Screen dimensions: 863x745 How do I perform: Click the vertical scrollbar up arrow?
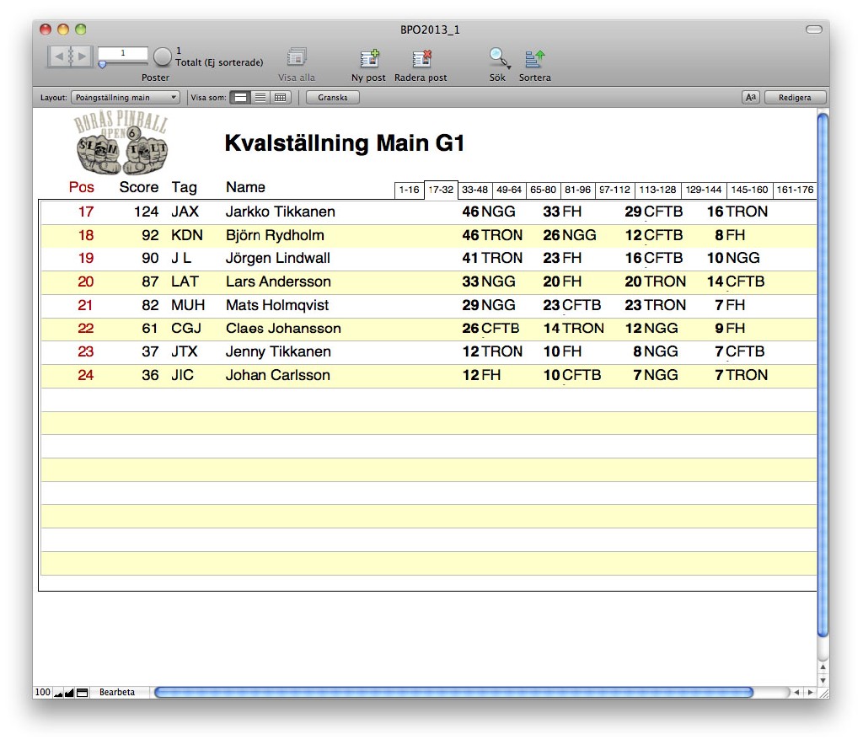[x=823, y=667]
